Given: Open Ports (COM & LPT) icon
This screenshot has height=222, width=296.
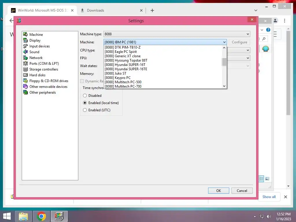Looking at the screenshot, I should [25, 63].
